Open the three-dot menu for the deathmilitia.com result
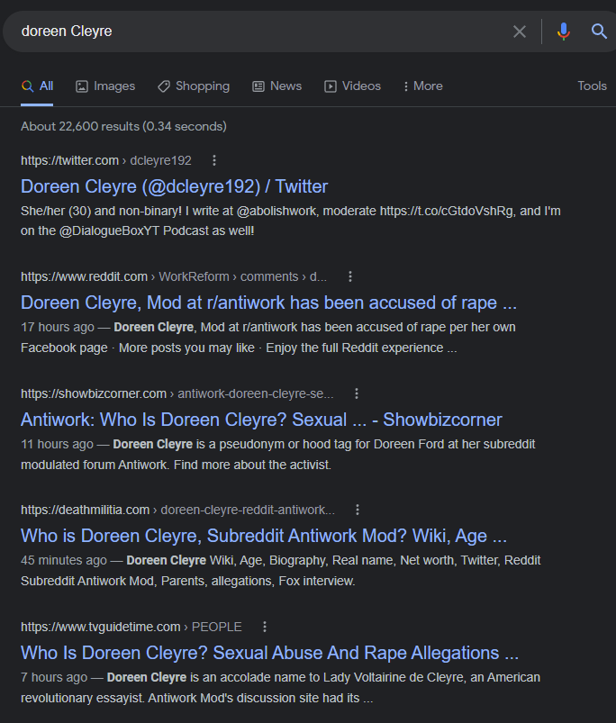The height and width of the screenshot is (723, 616). tap(358, 510)
